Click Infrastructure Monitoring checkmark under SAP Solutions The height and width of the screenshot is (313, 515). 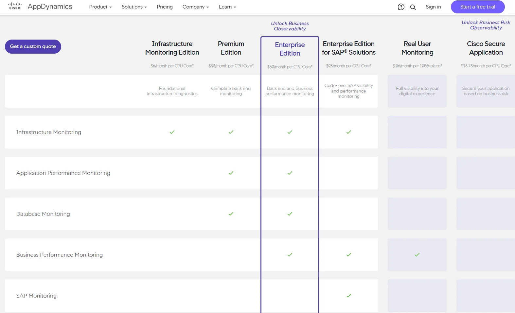click(x=349, y=132)
